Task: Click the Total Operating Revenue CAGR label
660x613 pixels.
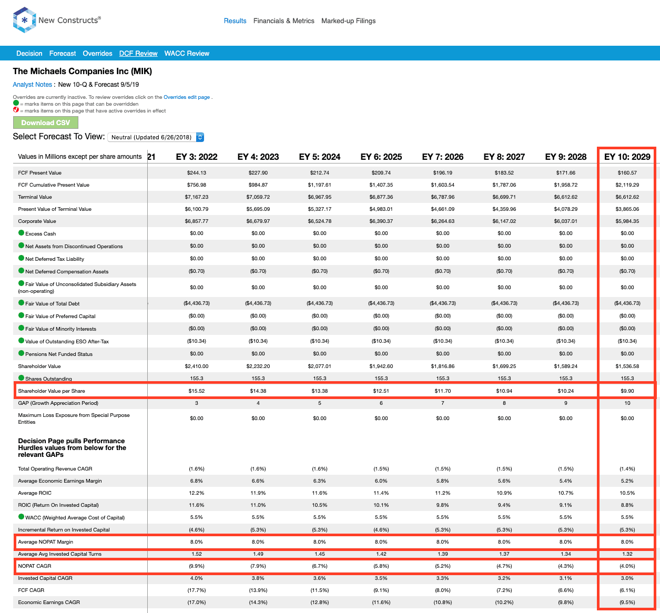Action: (x=55, y=469)
